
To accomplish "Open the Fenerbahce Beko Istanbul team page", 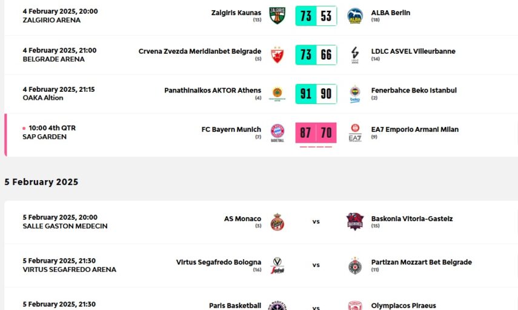I will click(414, 90).
